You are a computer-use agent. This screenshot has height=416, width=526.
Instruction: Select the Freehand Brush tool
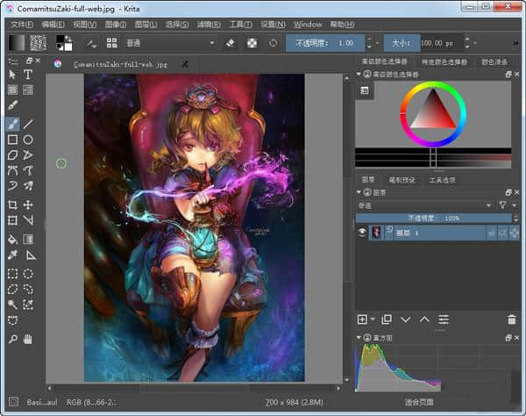click(12, 124)
